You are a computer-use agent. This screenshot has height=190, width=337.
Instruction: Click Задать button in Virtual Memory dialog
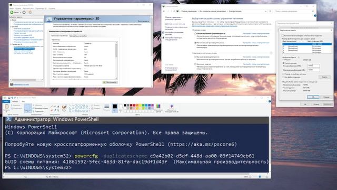(324, 77)
